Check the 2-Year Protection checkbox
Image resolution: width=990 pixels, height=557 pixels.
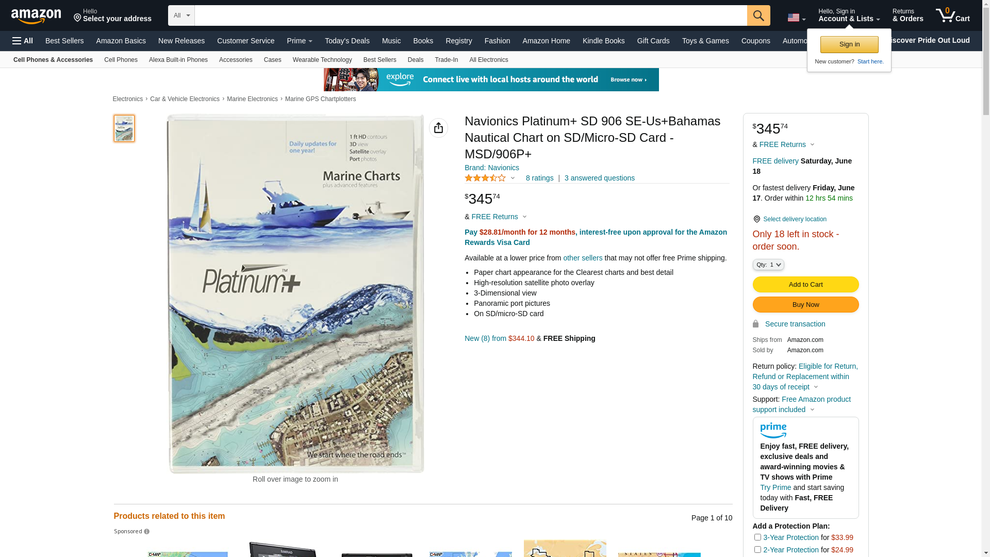[757, 550]
